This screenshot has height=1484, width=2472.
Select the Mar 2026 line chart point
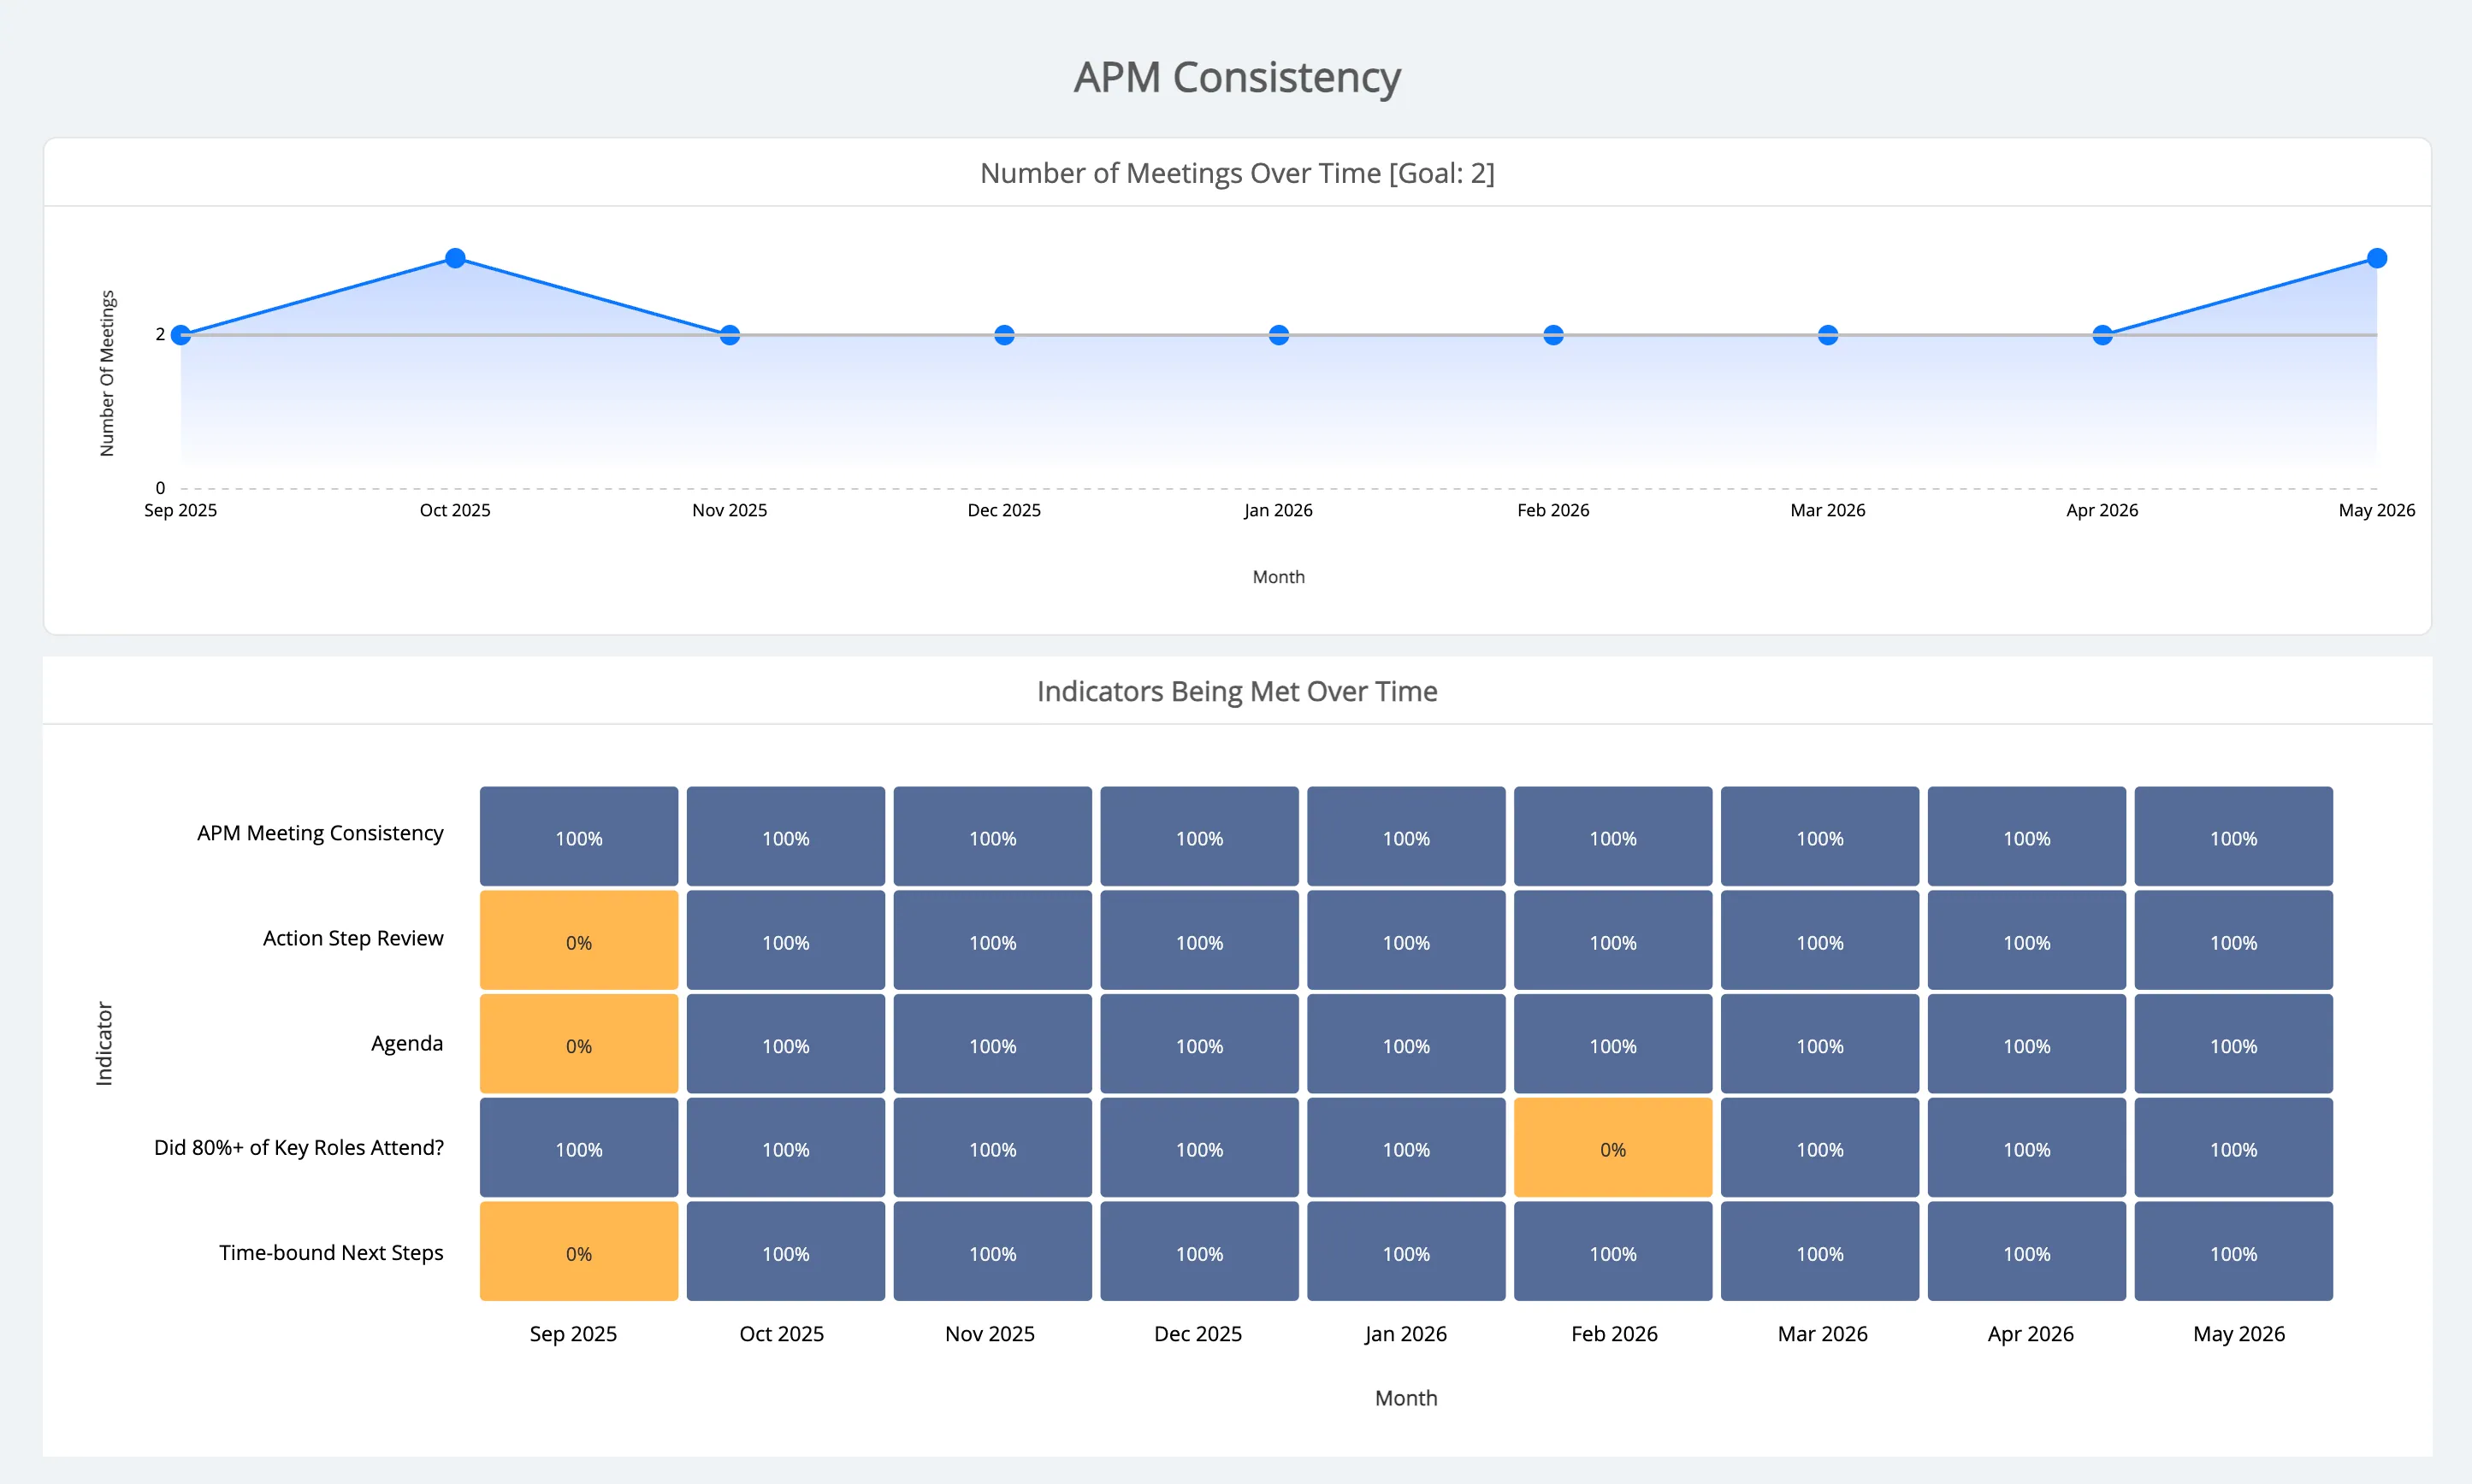click(x=1828, y=335)
